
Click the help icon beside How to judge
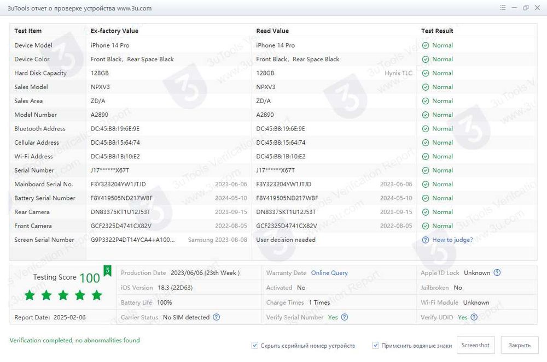(426, 240)
